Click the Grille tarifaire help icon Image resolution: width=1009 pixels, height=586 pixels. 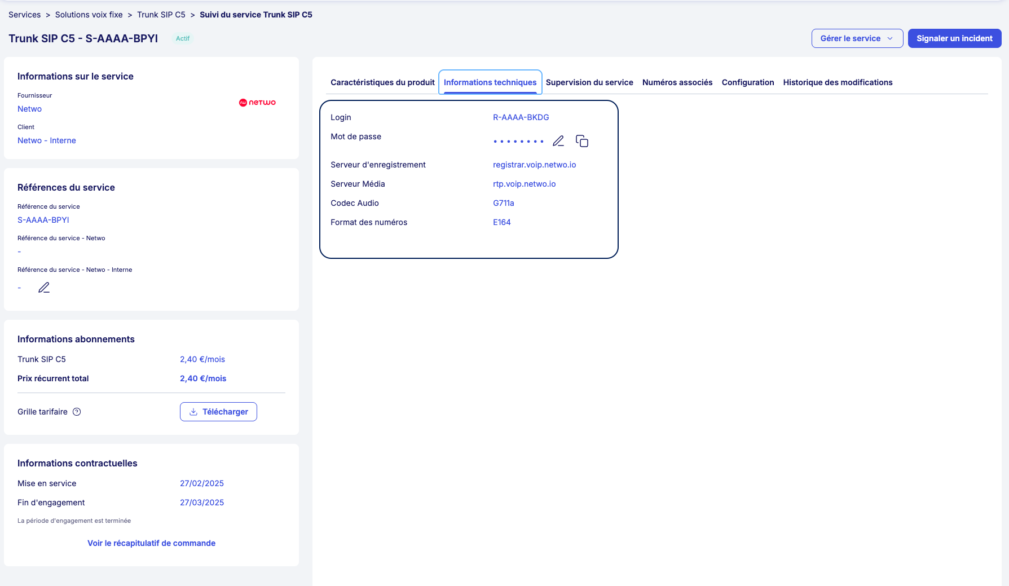tap(77, 412)
